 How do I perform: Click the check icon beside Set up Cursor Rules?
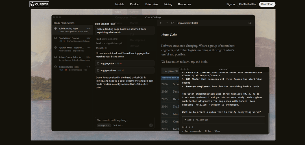pos(55,57)
